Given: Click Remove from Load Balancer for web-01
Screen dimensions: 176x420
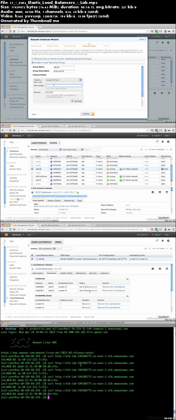Looking at the screenshot, I should coord(114,287).
